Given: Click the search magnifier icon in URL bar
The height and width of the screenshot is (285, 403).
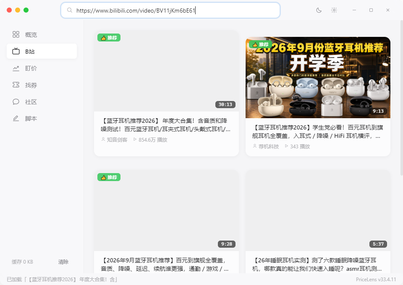Looking at the screenshot, I should [69, 10].
